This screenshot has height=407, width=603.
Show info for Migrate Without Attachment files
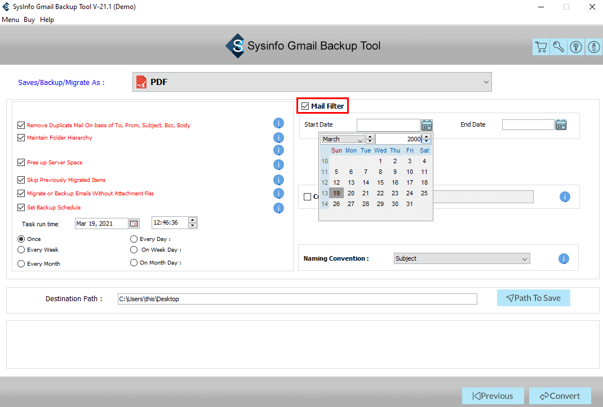point(278,193)
